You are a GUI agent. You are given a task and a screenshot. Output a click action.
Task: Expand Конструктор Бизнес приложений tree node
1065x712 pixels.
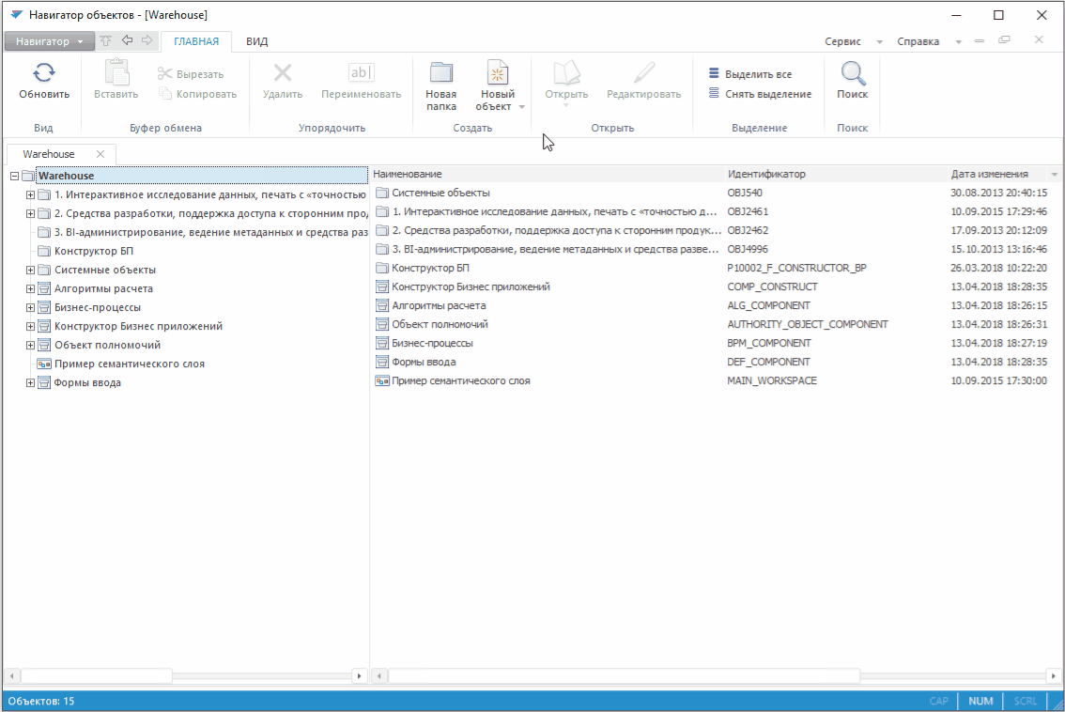[x=30, y=327]
